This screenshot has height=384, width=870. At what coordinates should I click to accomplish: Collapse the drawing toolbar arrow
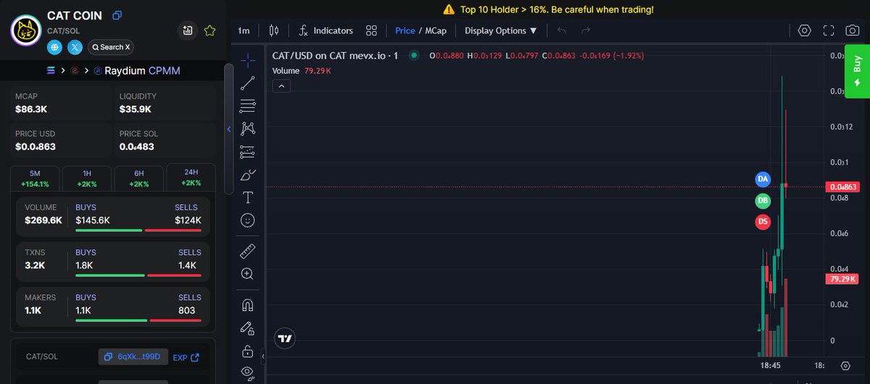(264, 358)
